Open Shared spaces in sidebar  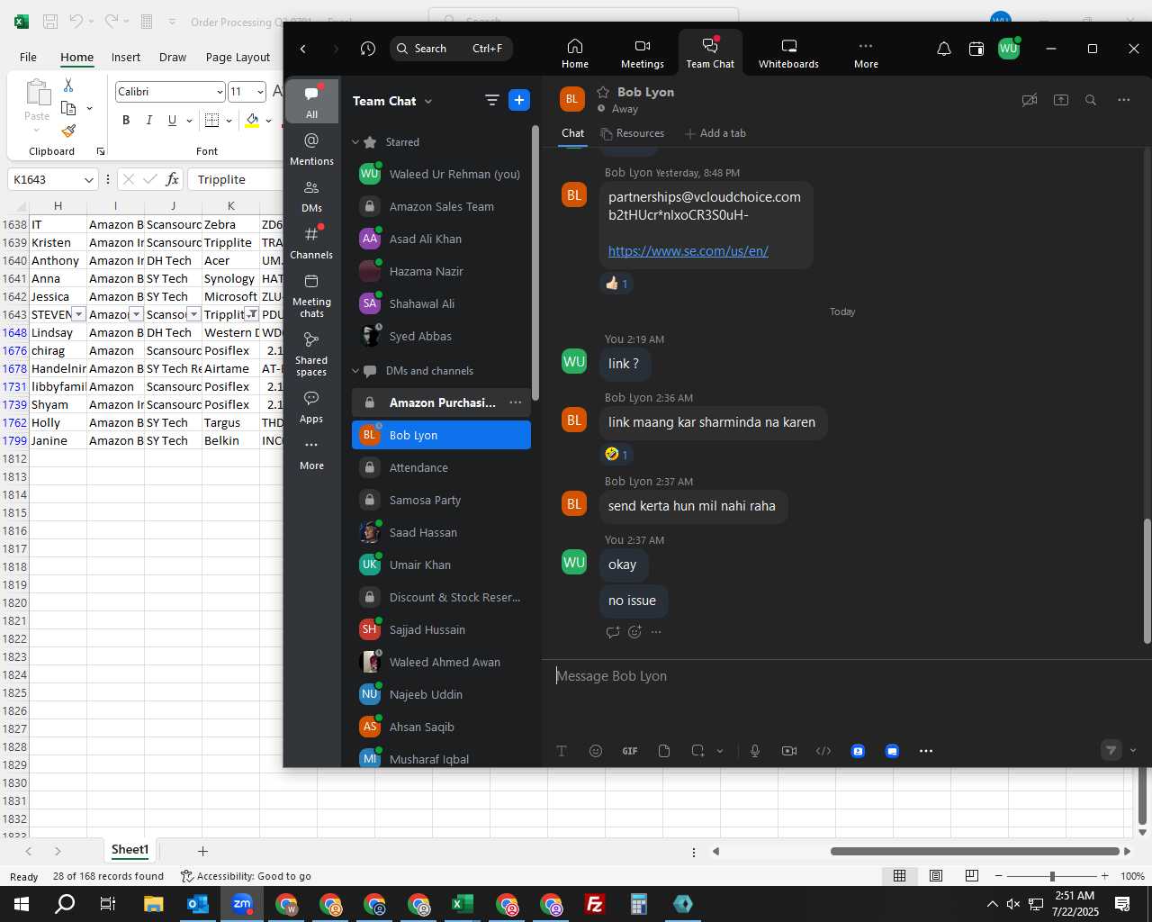click(x=311, y=354)
